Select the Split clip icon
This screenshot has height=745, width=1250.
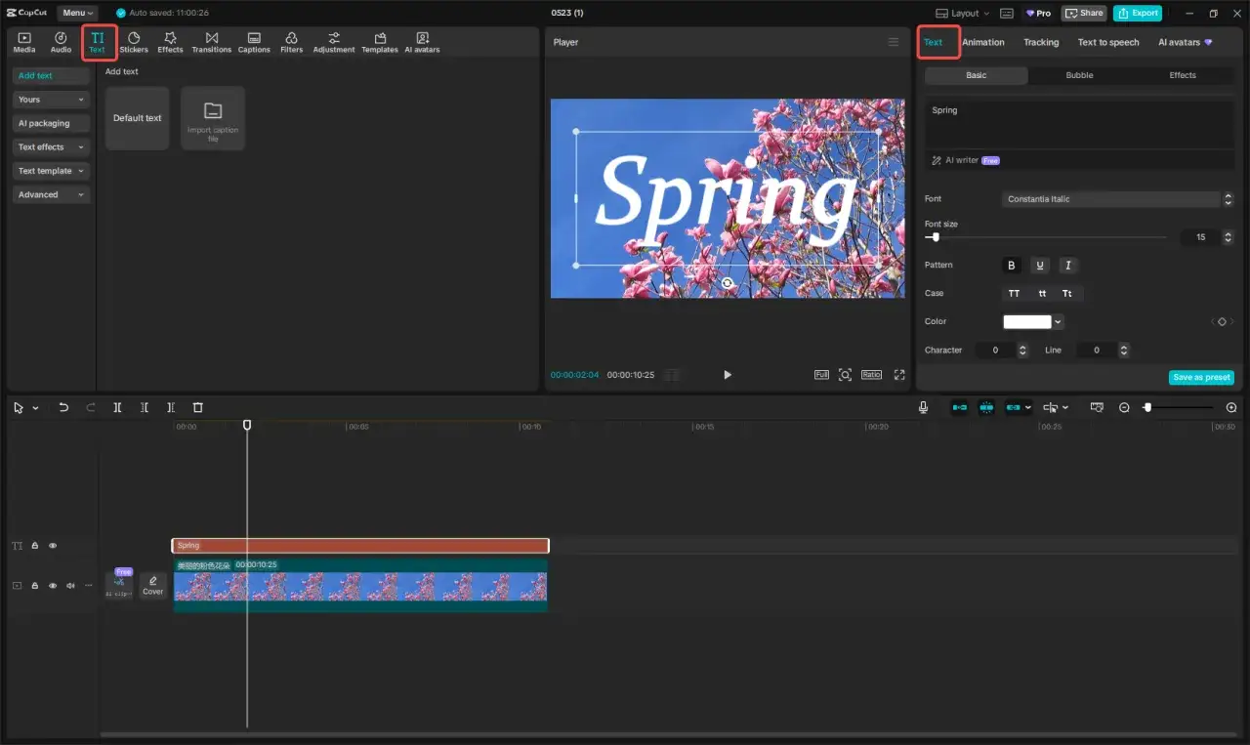coord(117,407)
